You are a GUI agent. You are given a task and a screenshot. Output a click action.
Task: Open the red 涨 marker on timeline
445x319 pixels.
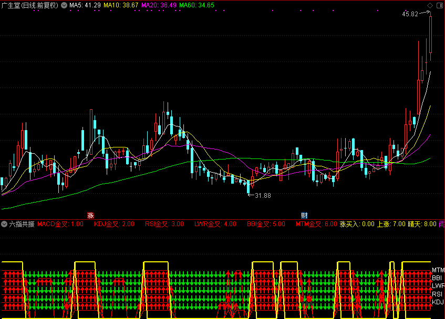coord(90,215)
